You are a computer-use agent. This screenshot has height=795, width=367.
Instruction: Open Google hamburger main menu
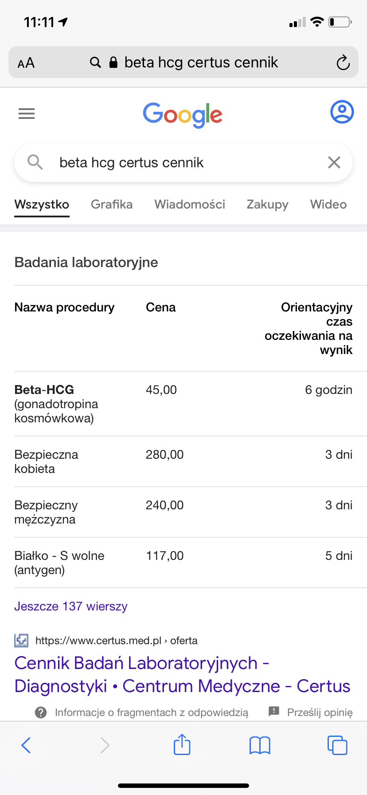[27, 114]
